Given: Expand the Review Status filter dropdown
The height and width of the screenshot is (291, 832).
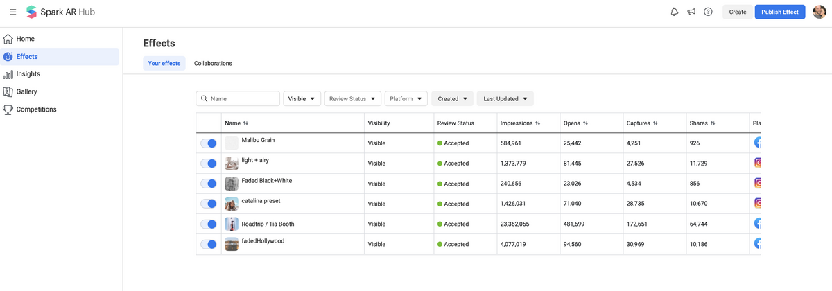Looking at the screenshot, I should (353, 99).
